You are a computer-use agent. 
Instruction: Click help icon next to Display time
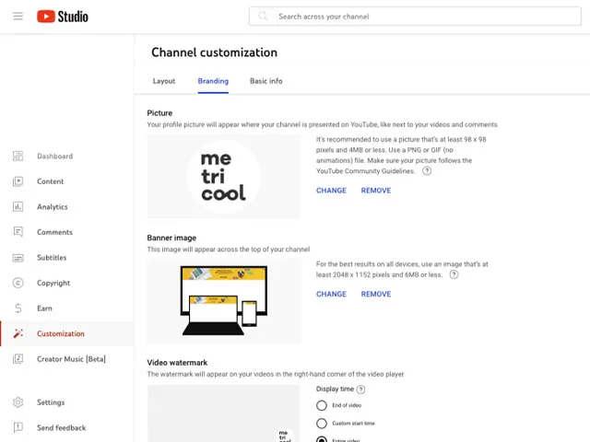point(360,390)
